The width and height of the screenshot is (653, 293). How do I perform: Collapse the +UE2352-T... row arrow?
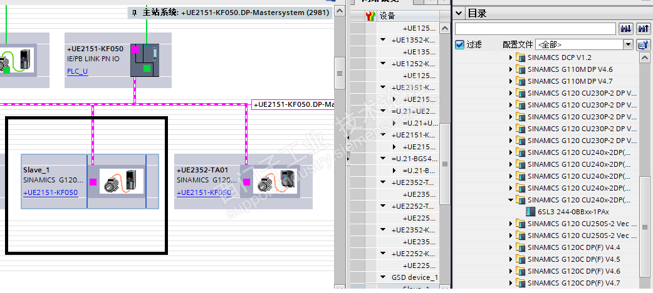(x=383, y=182)
